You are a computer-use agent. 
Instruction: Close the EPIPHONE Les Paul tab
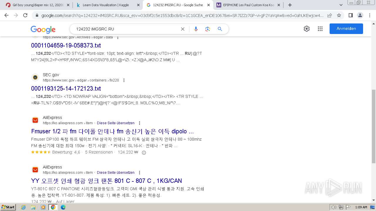[279, 5]
